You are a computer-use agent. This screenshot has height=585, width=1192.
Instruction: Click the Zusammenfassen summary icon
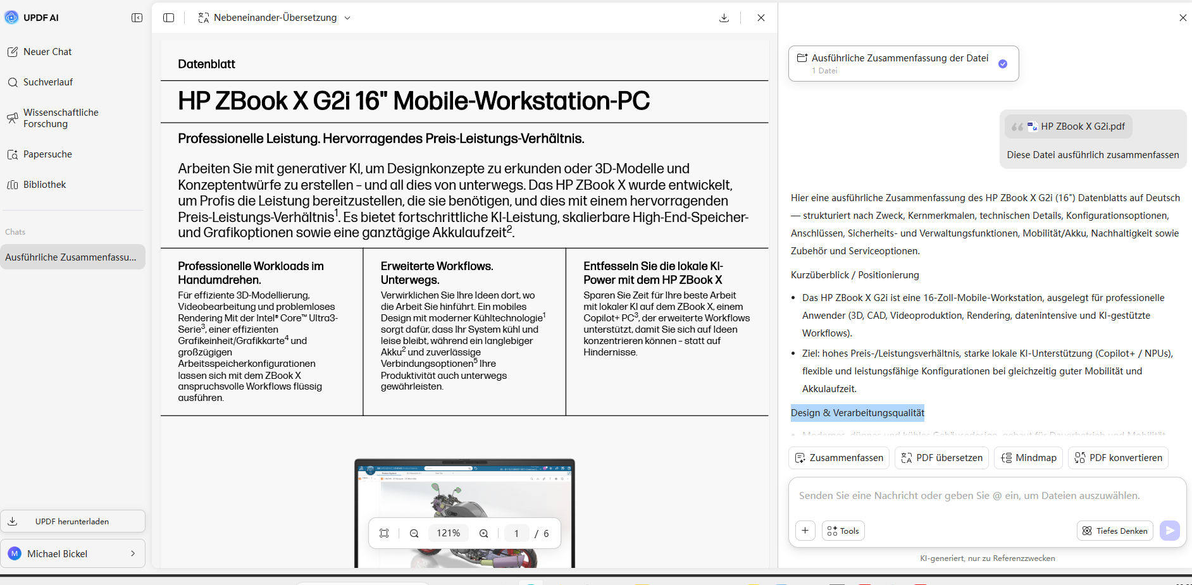[x=800, y=458]
